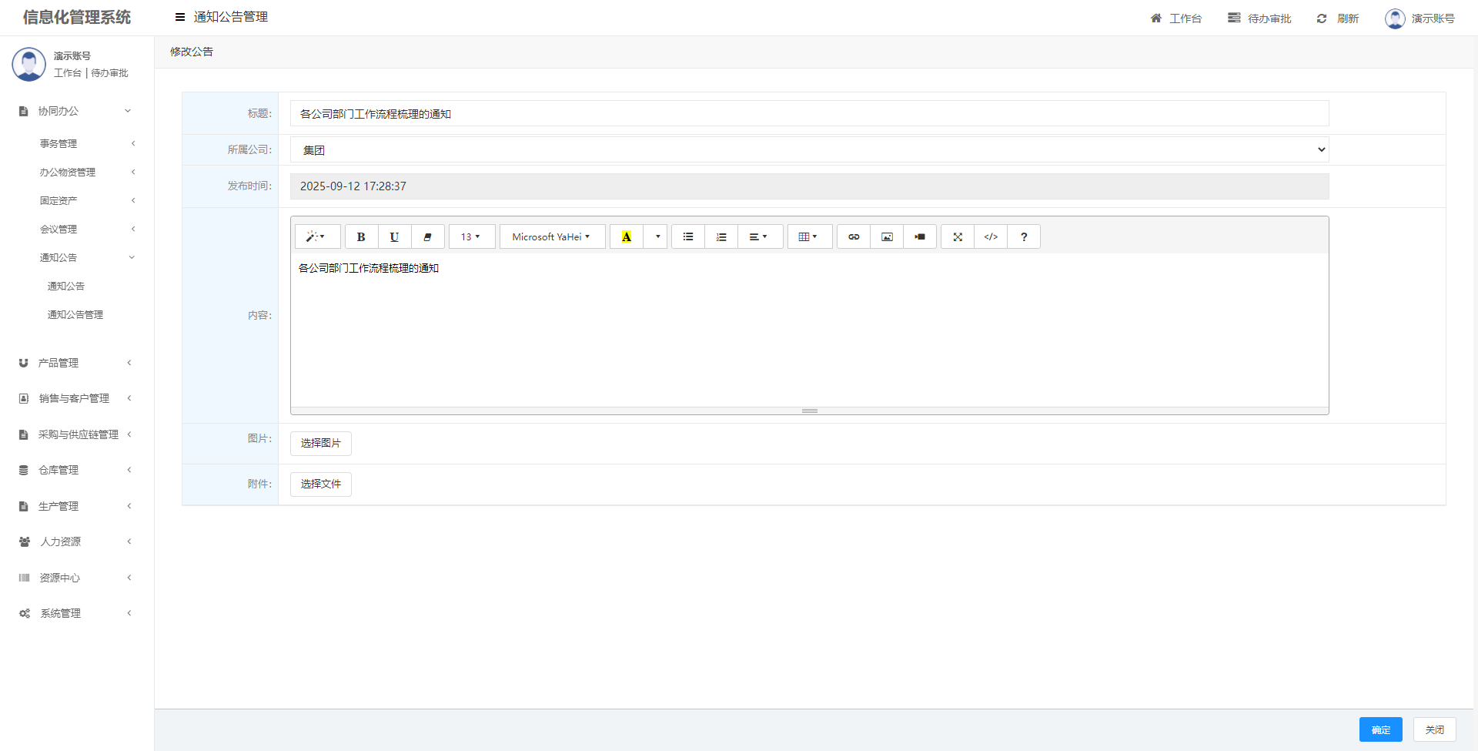The image size is (1478, 751).
Task: Toggle underline formatting in the editor
Action: click(394, 237)
